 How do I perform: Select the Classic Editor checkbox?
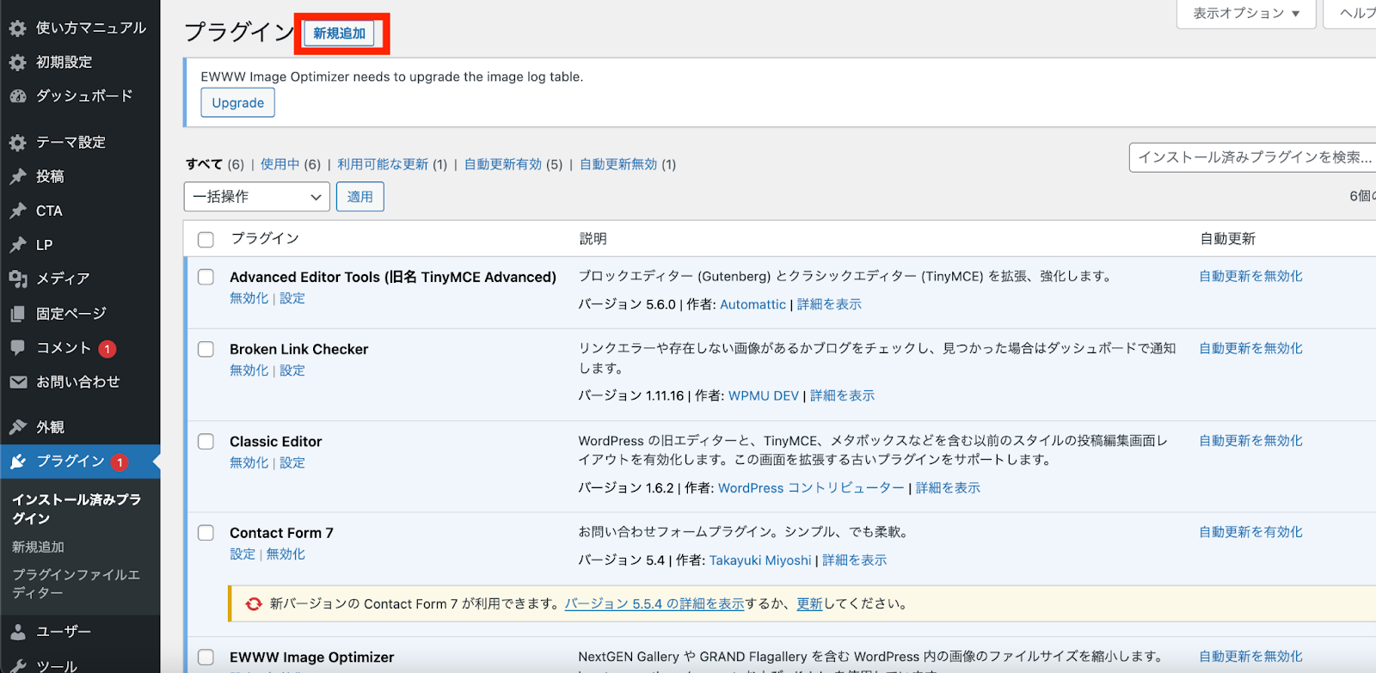pyautogui.click(x=206, y=441)
